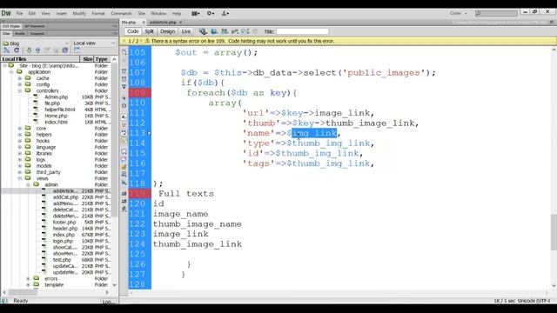Click the preview in browser globe icon
The height and width of the screenshot is (313, 557).
(x=214, y=31)
